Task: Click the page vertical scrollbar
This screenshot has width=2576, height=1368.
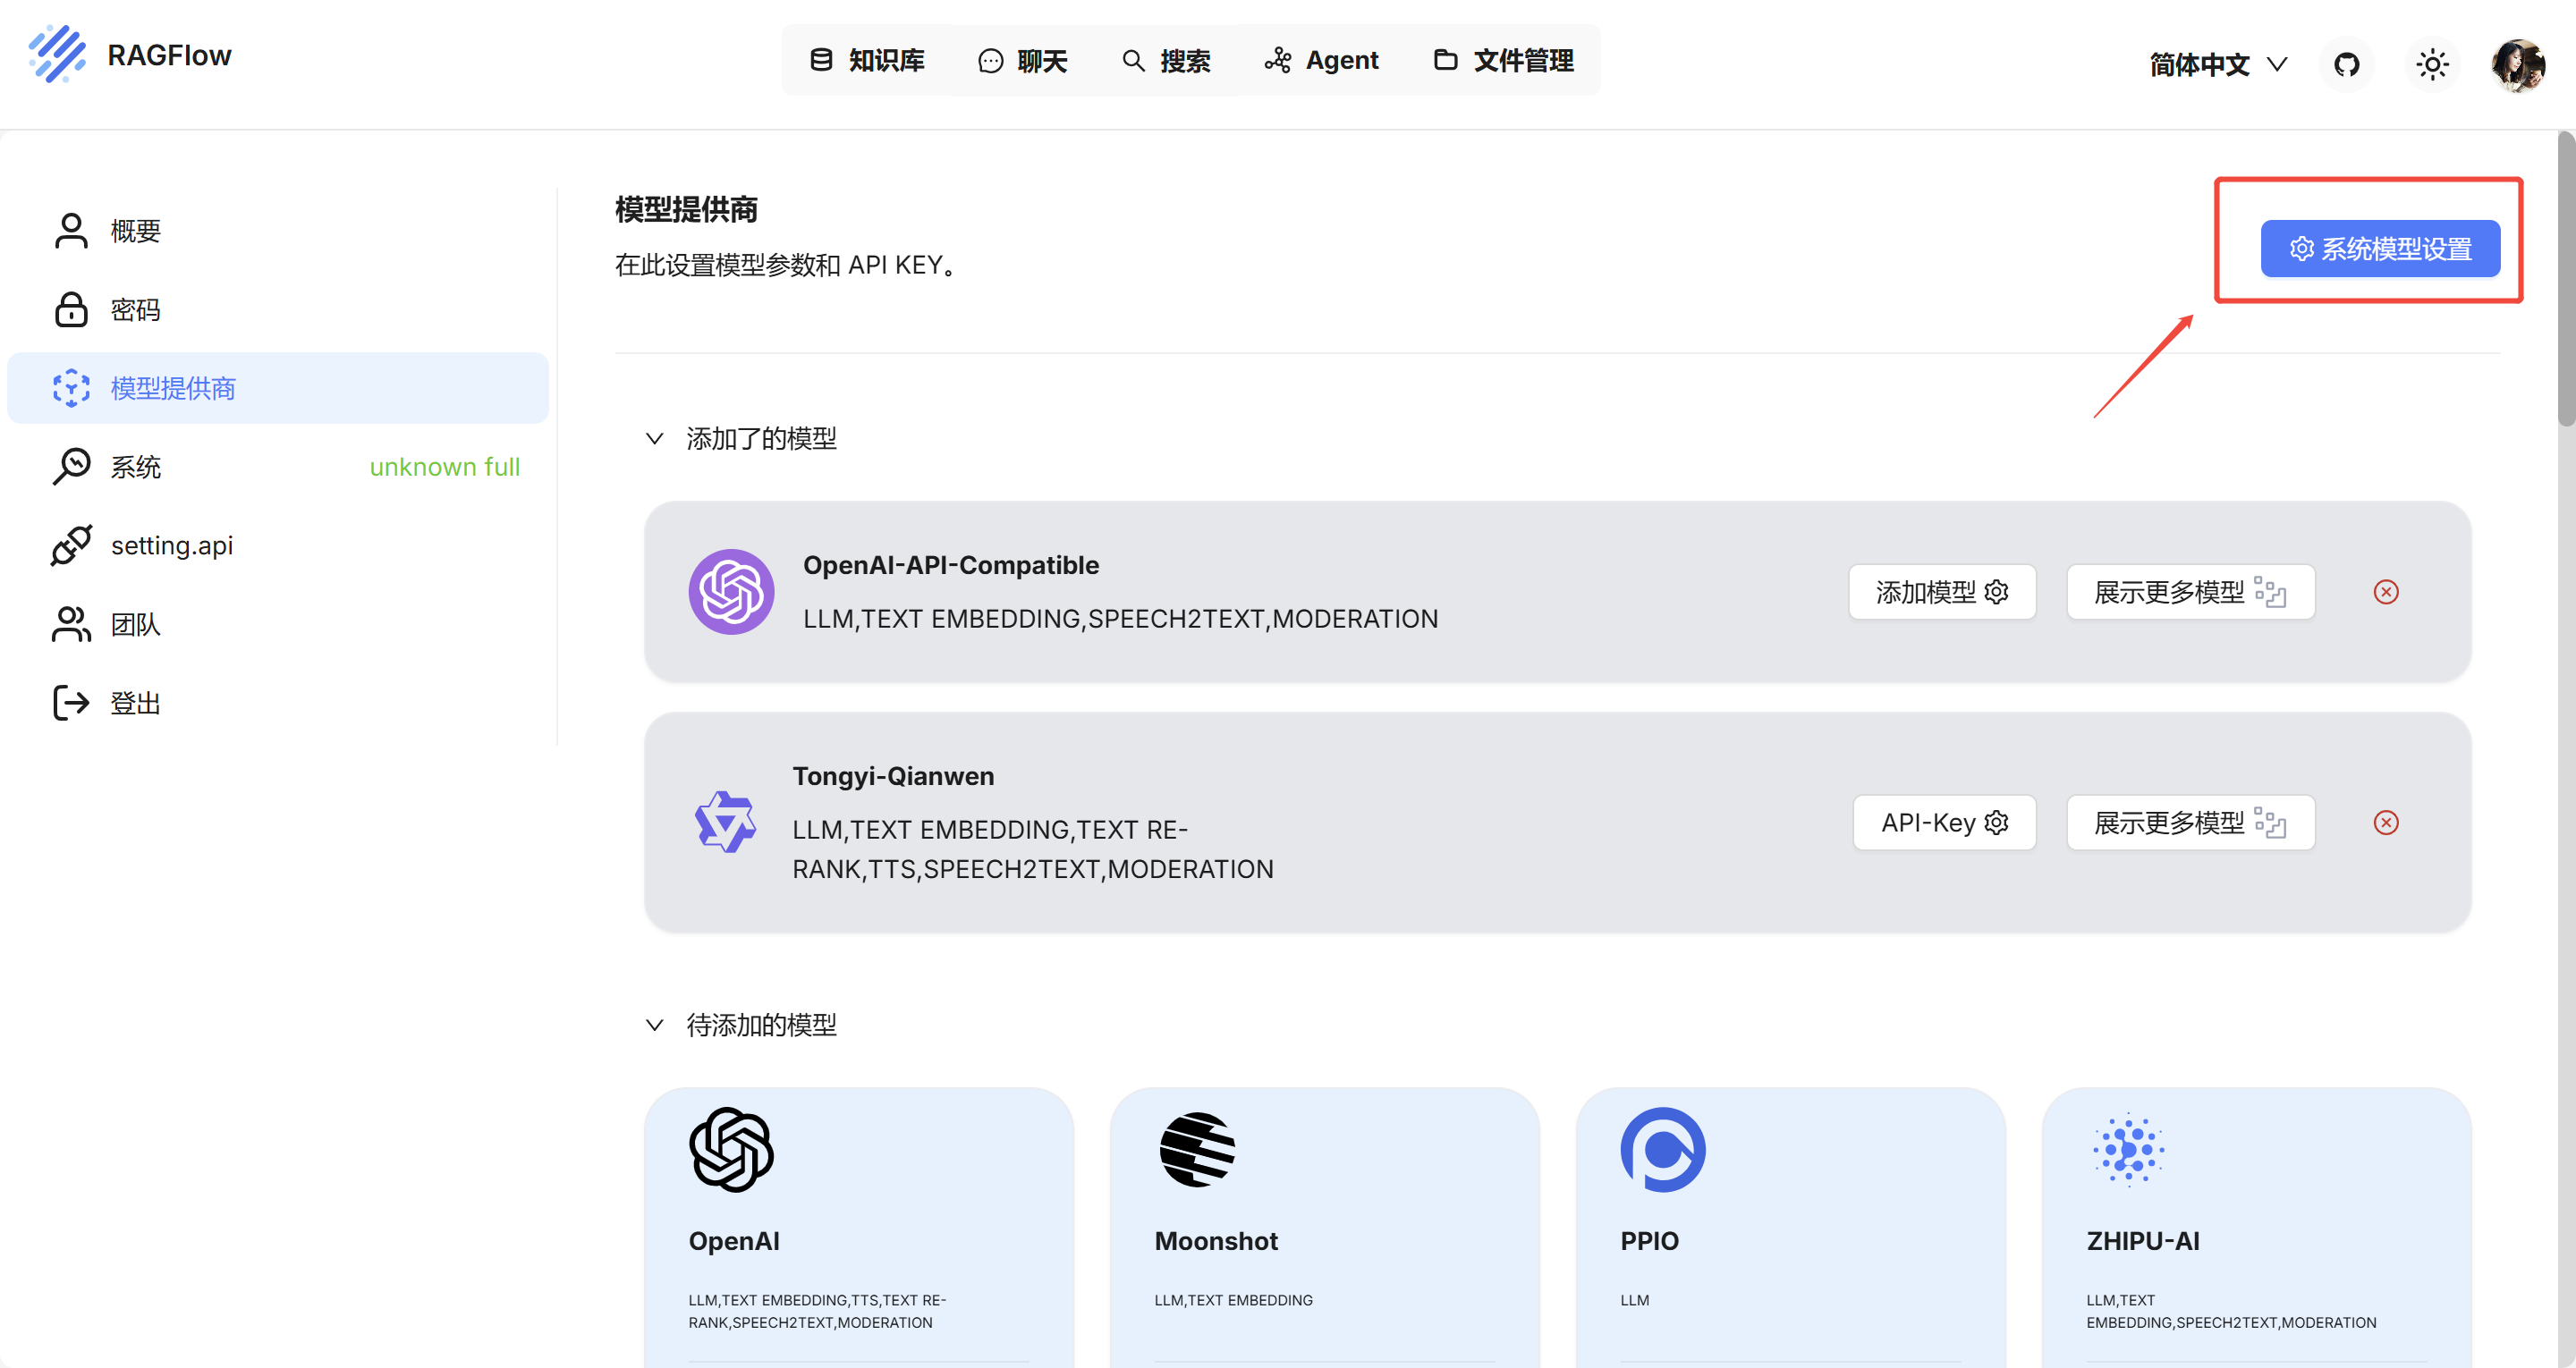Action: [x=2566, y=280]
